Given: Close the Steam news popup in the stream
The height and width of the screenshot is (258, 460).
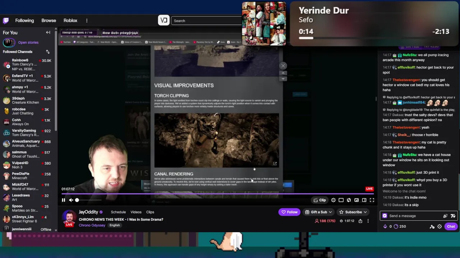Looking at the screenshot, I should tap(283, 66).
